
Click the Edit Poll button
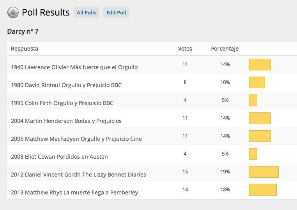point(116,12)
